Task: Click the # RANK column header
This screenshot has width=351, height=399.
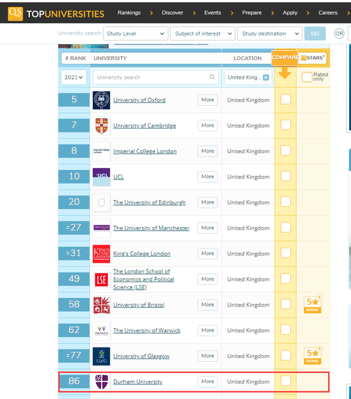Action: pyautogui.click(x=75, y=58)
